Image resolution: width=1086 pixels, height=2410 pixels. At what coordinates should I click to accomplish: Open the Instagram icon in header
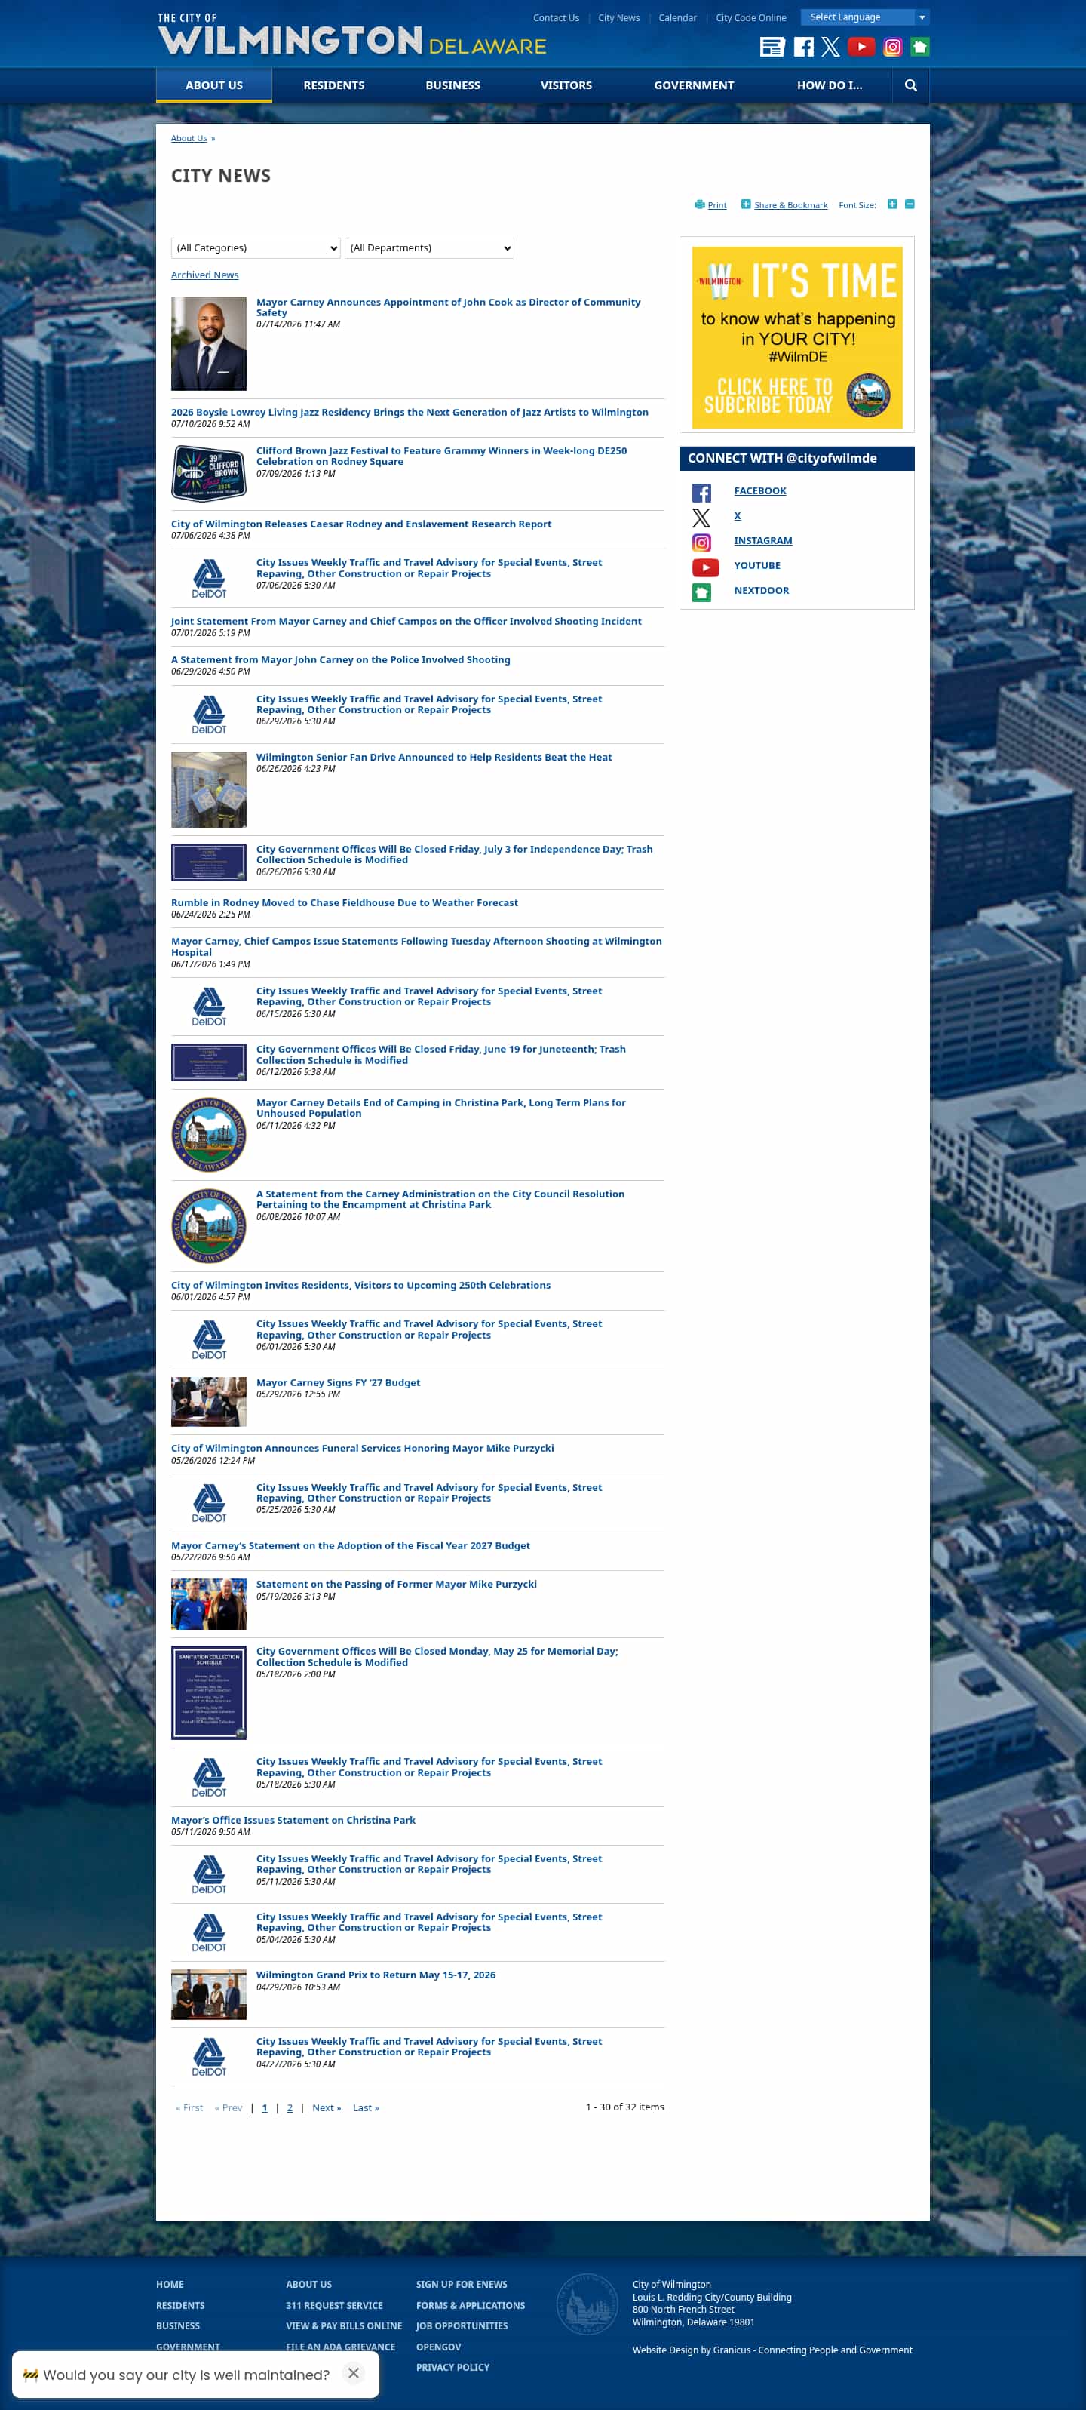(x=892, y=47)
